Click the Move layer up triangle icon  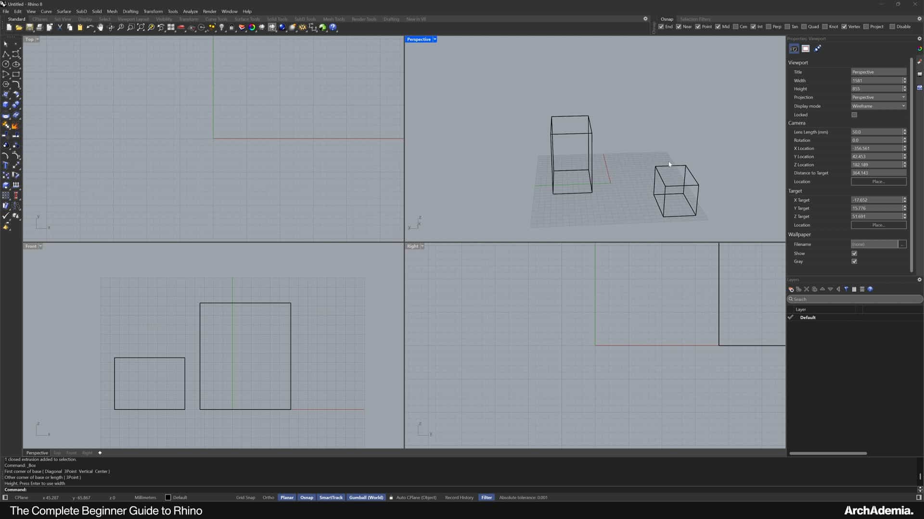[822, 289]
